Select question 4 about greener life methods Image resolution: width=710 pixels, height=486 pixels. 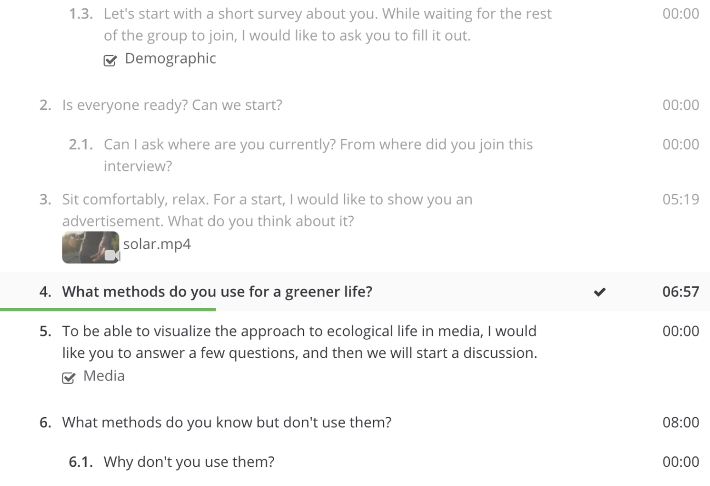[x=355, y=292]
